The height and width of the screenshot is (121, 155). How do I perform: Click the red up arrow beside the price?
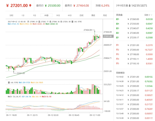[x=30, y=5]
